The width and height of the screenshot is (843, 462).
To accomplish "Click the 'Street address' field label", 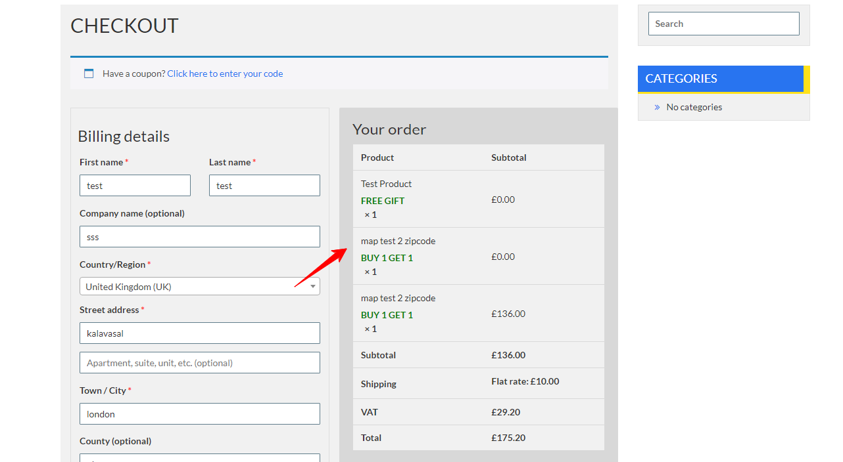I will click(x=109, y=310).
